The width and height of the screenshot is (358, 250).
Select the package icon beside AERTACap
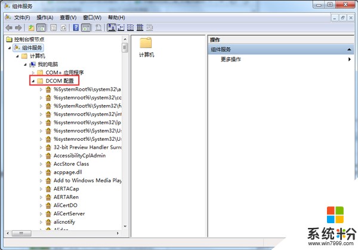[48, 189]
